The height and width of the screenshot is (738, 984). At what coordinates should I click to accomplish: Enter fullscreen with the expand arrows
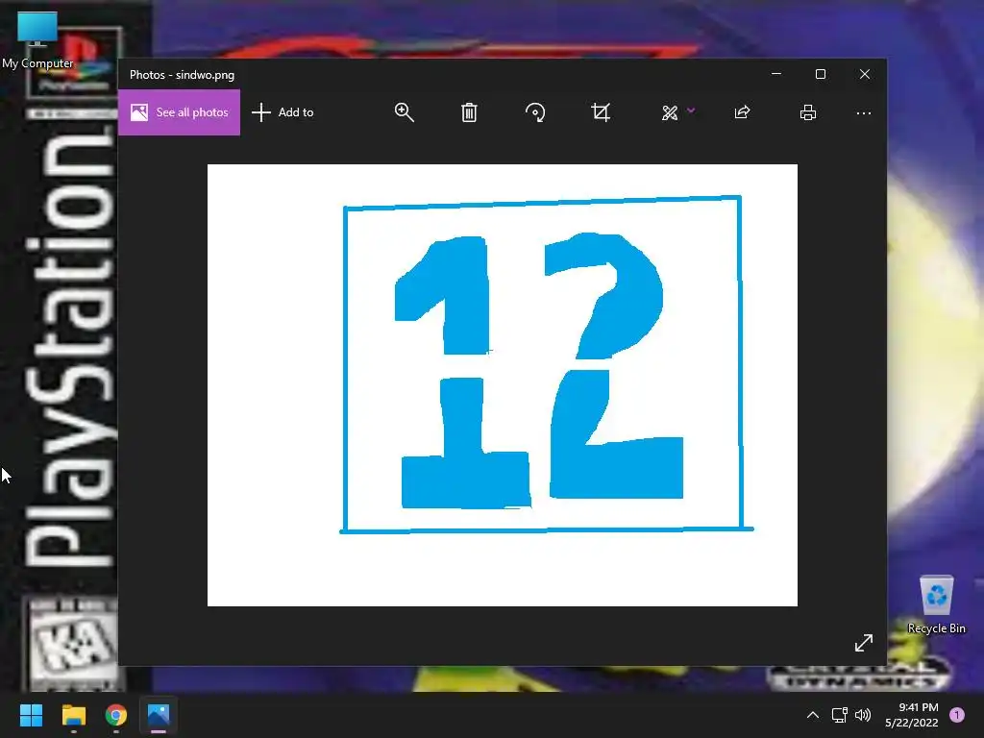[x=864, y=643]
